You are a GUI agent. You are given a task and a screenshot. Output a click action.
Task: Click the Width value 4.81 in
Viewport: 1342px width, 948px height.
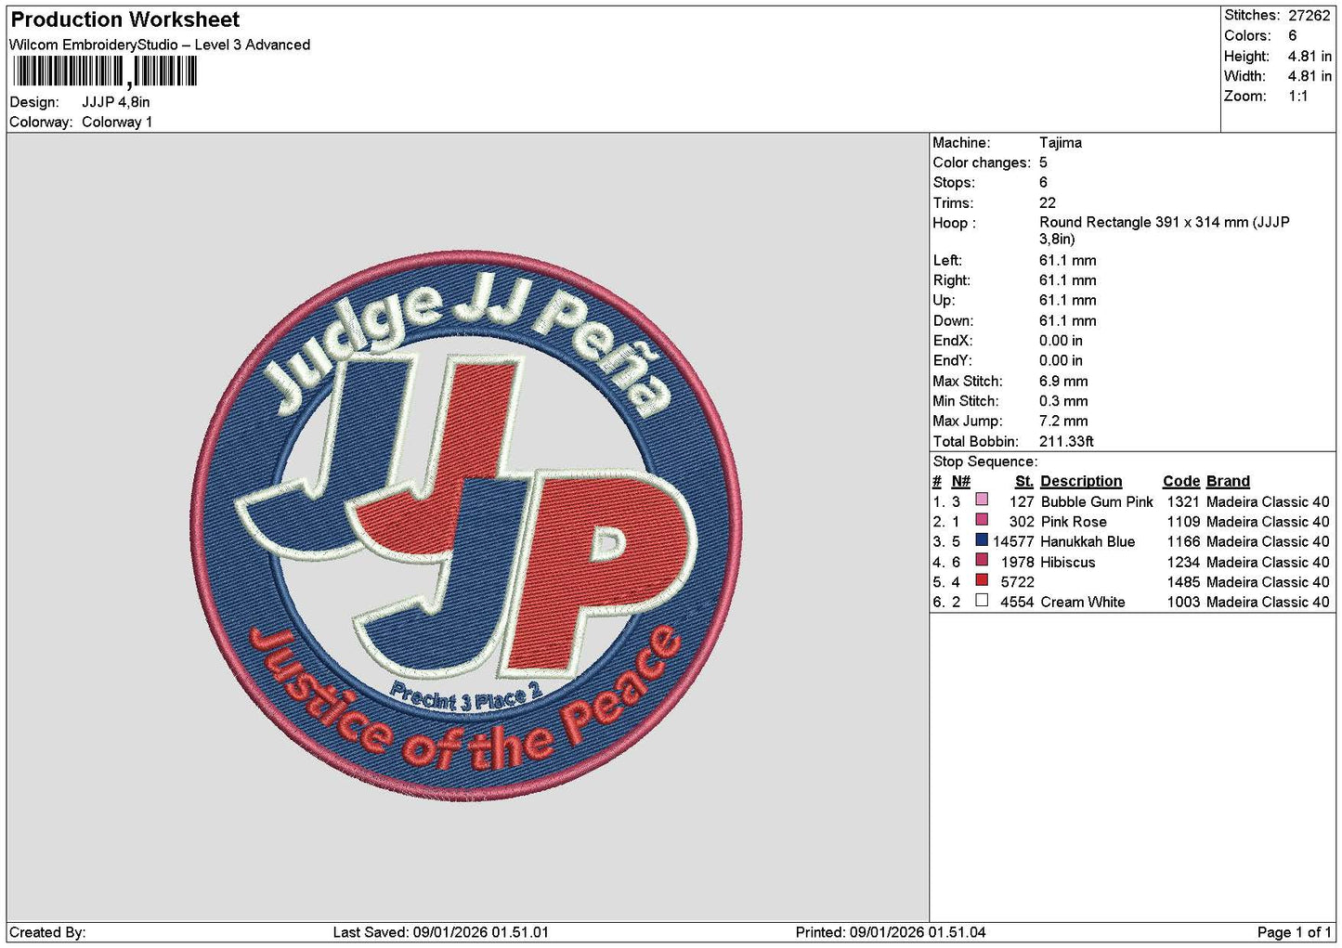pyautogui.click(x=1309, y=76)
